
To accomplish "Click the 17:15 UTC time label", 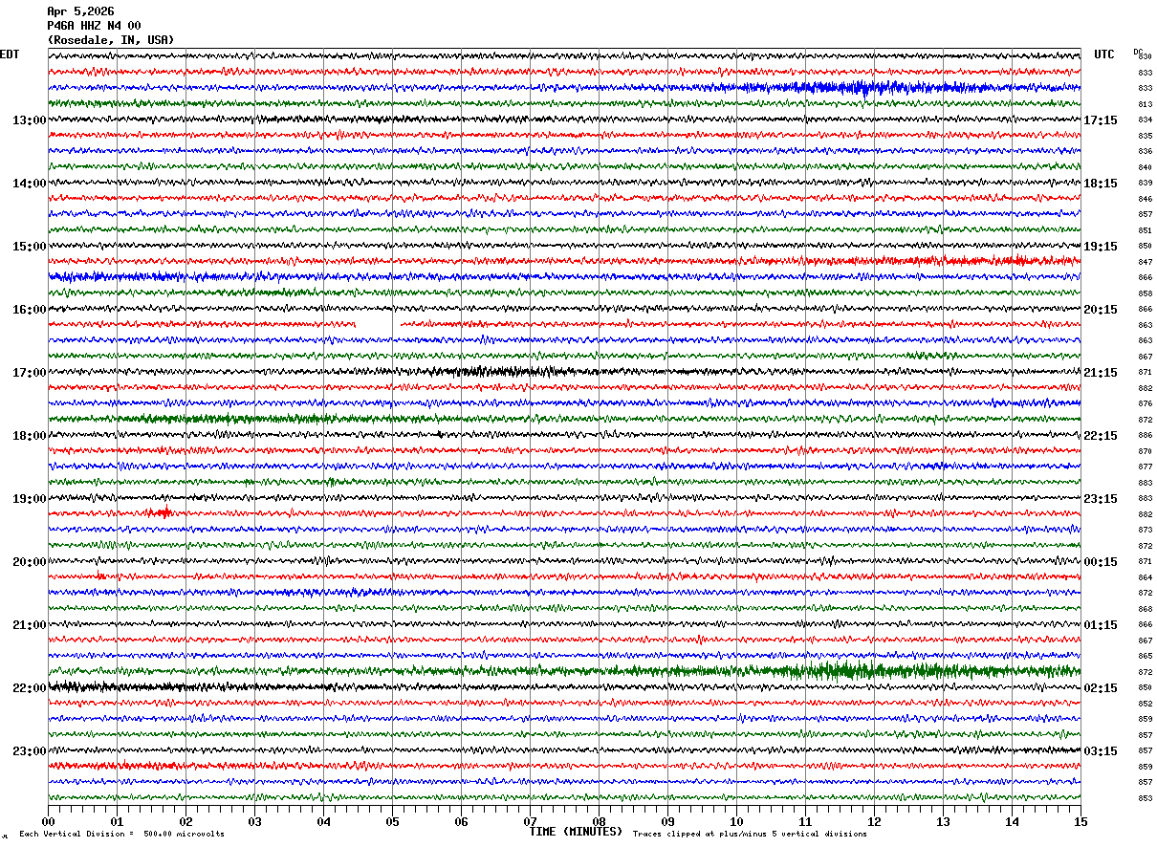I will pos(1101,119).
